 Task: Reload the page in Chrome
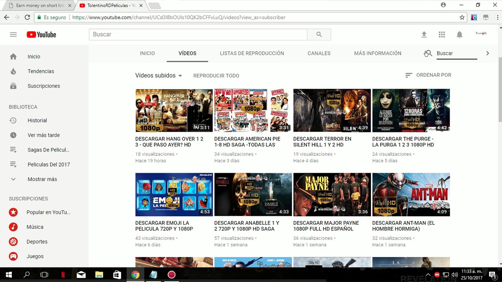tap(27, 17)
